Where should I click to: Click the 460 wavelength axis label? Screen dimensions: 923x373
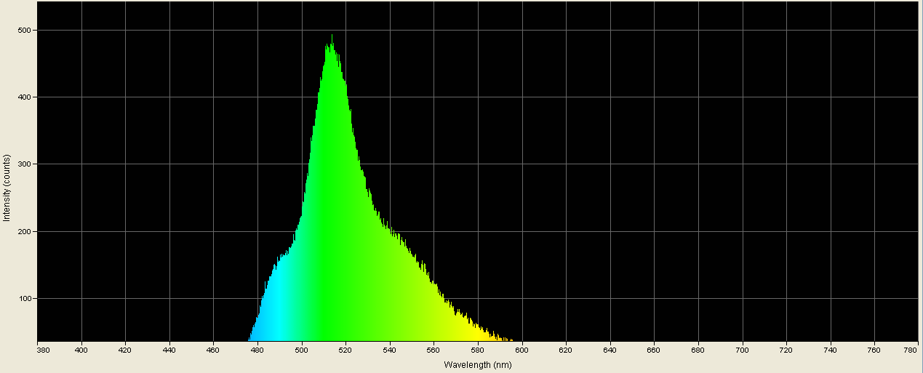(x=214, y=350)
